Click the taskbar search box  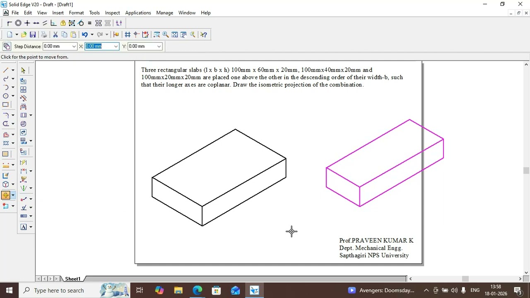(75, 290)
